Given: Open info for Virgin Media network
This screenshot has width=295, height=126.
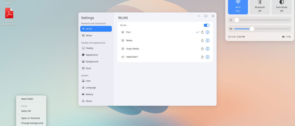Looking at the screenshot, I should (207, 49).
